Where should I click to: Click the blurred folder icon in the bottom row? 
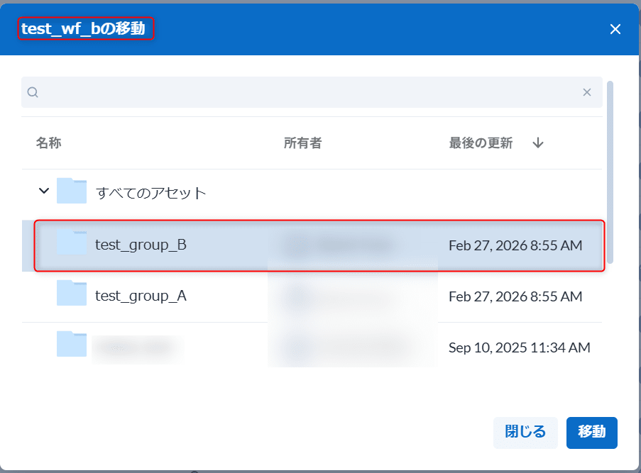pyautogui.click(x=72, y=347)
